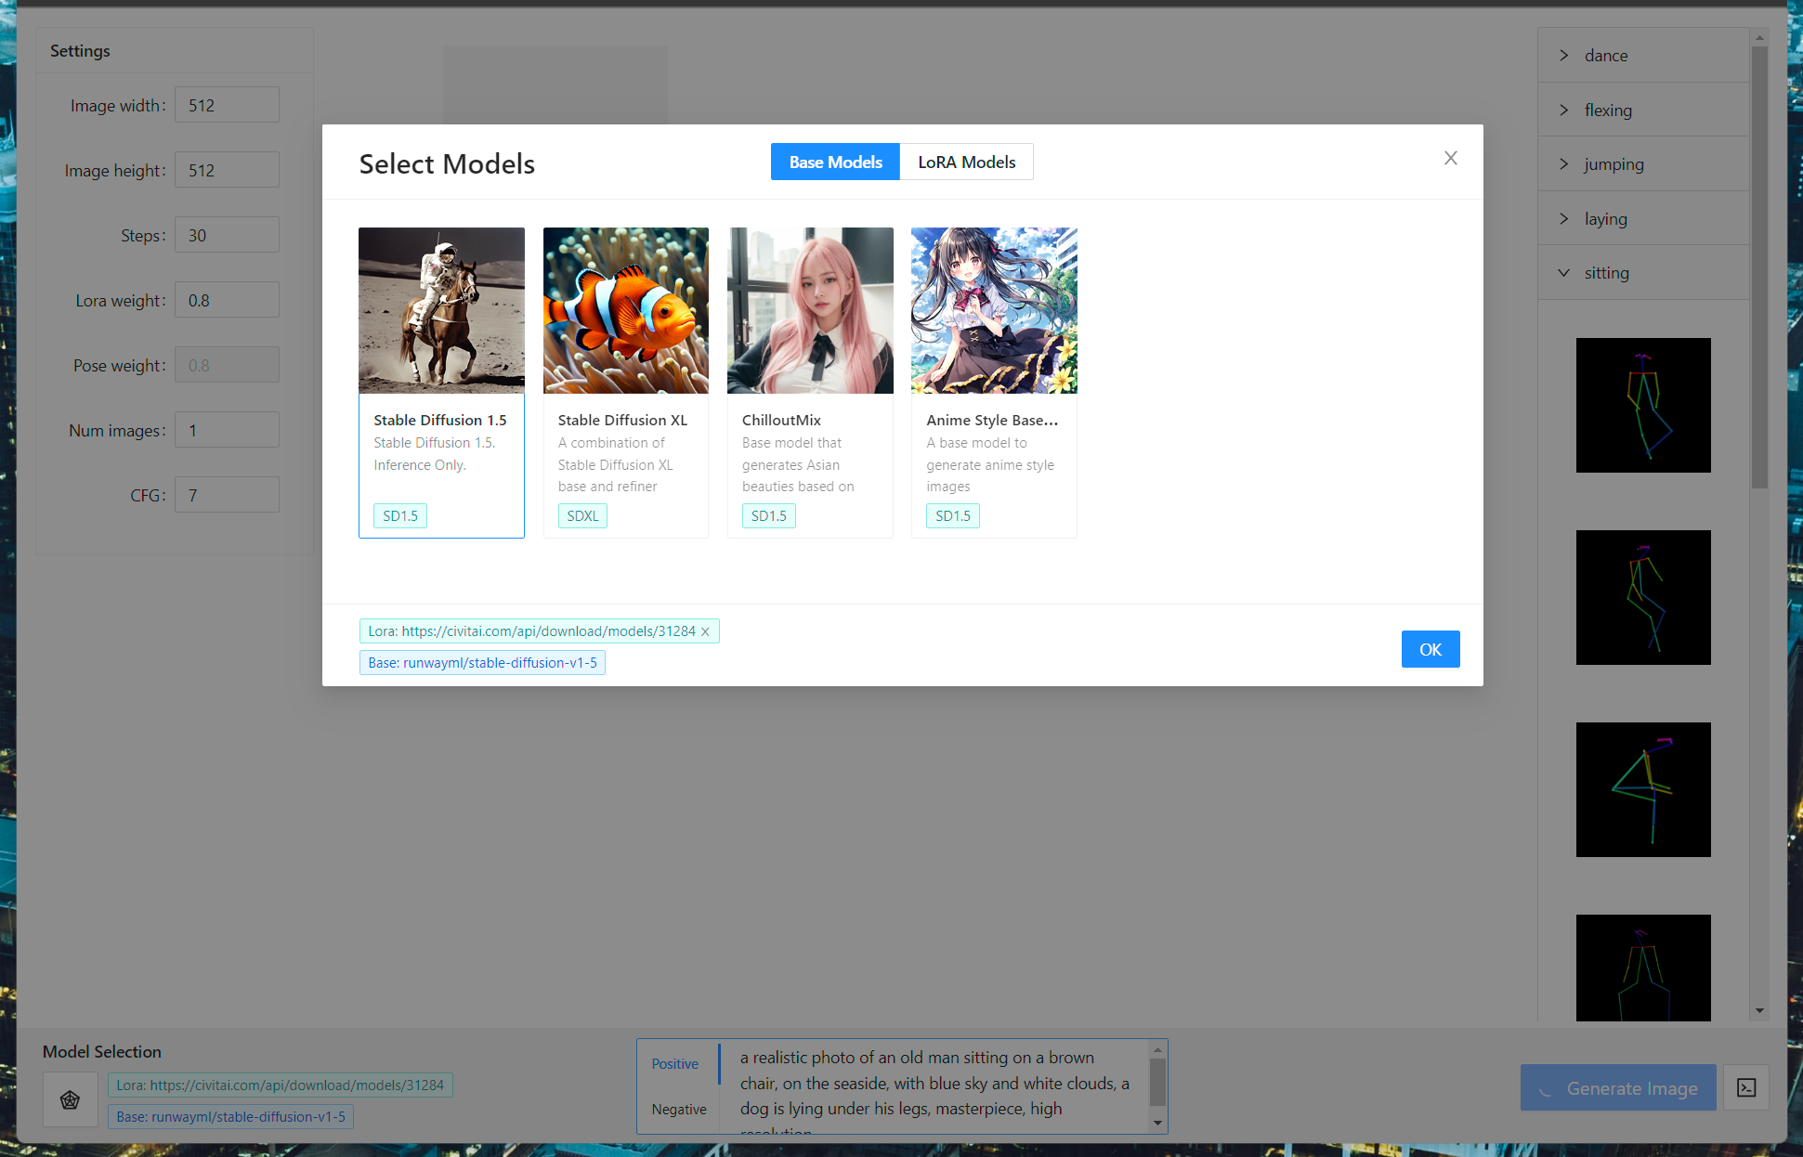Click SD1.5 badge on Stable Diffusion 1.5
Viewport: 1803px width, 1157px height.
click(400, 516)
